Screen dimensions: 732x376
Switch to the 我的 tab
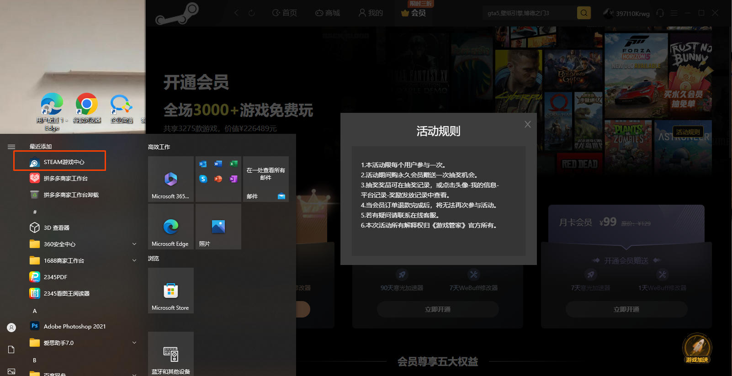point(371,13)
